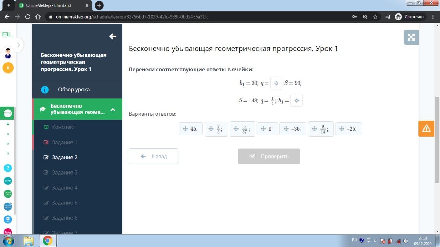The width and height of the screenshot is (440, 247).
Task: Click the BL logo in sidebar
Action: [x=8, y=34]
